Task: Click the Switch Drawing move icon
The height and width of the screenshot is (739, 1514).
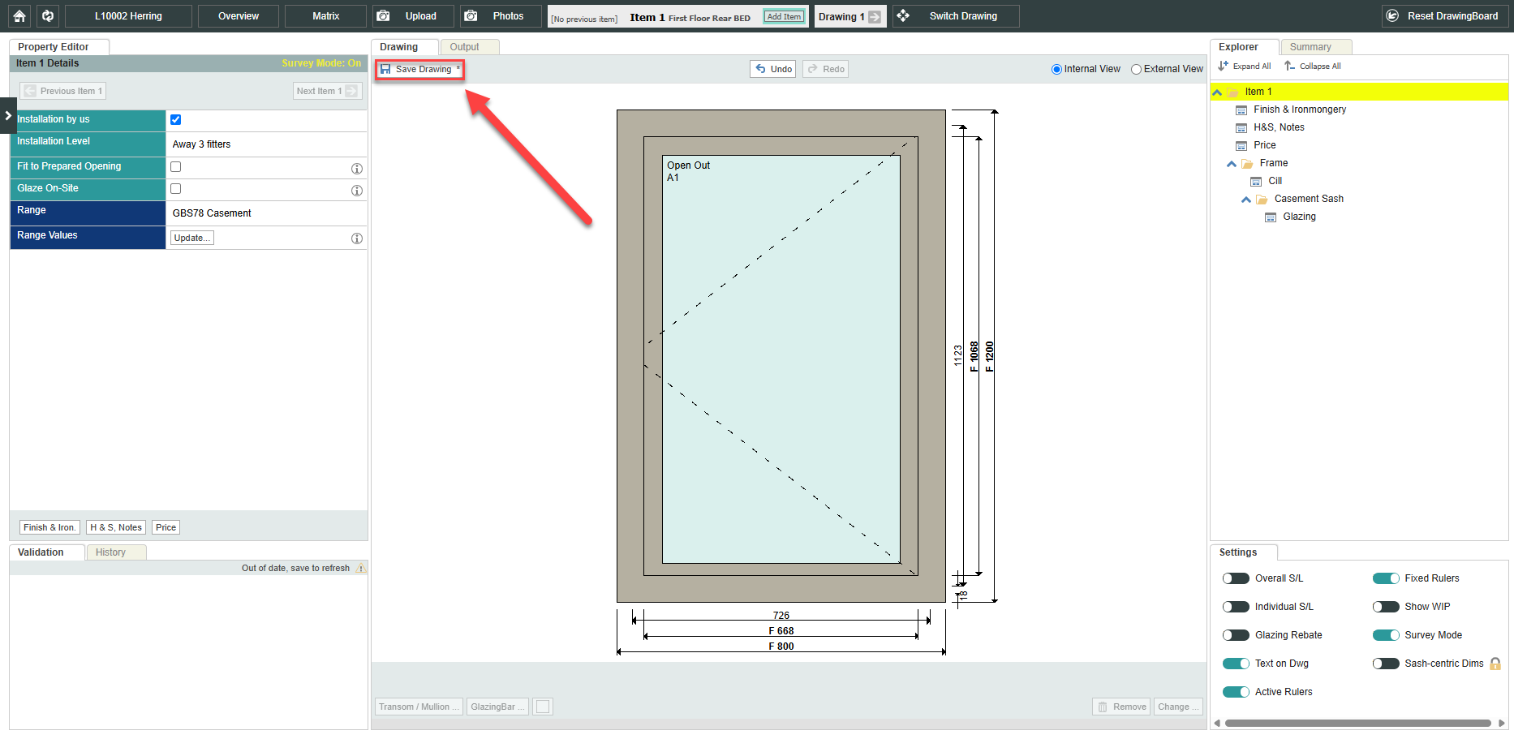Action: click(903, 16)
